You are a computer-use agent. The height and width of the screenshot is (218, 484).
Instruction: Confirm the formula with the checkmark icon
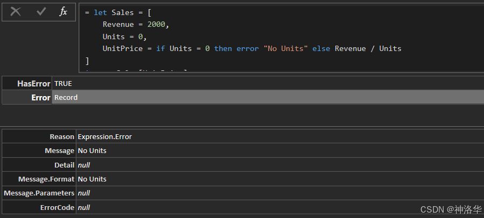41,12
